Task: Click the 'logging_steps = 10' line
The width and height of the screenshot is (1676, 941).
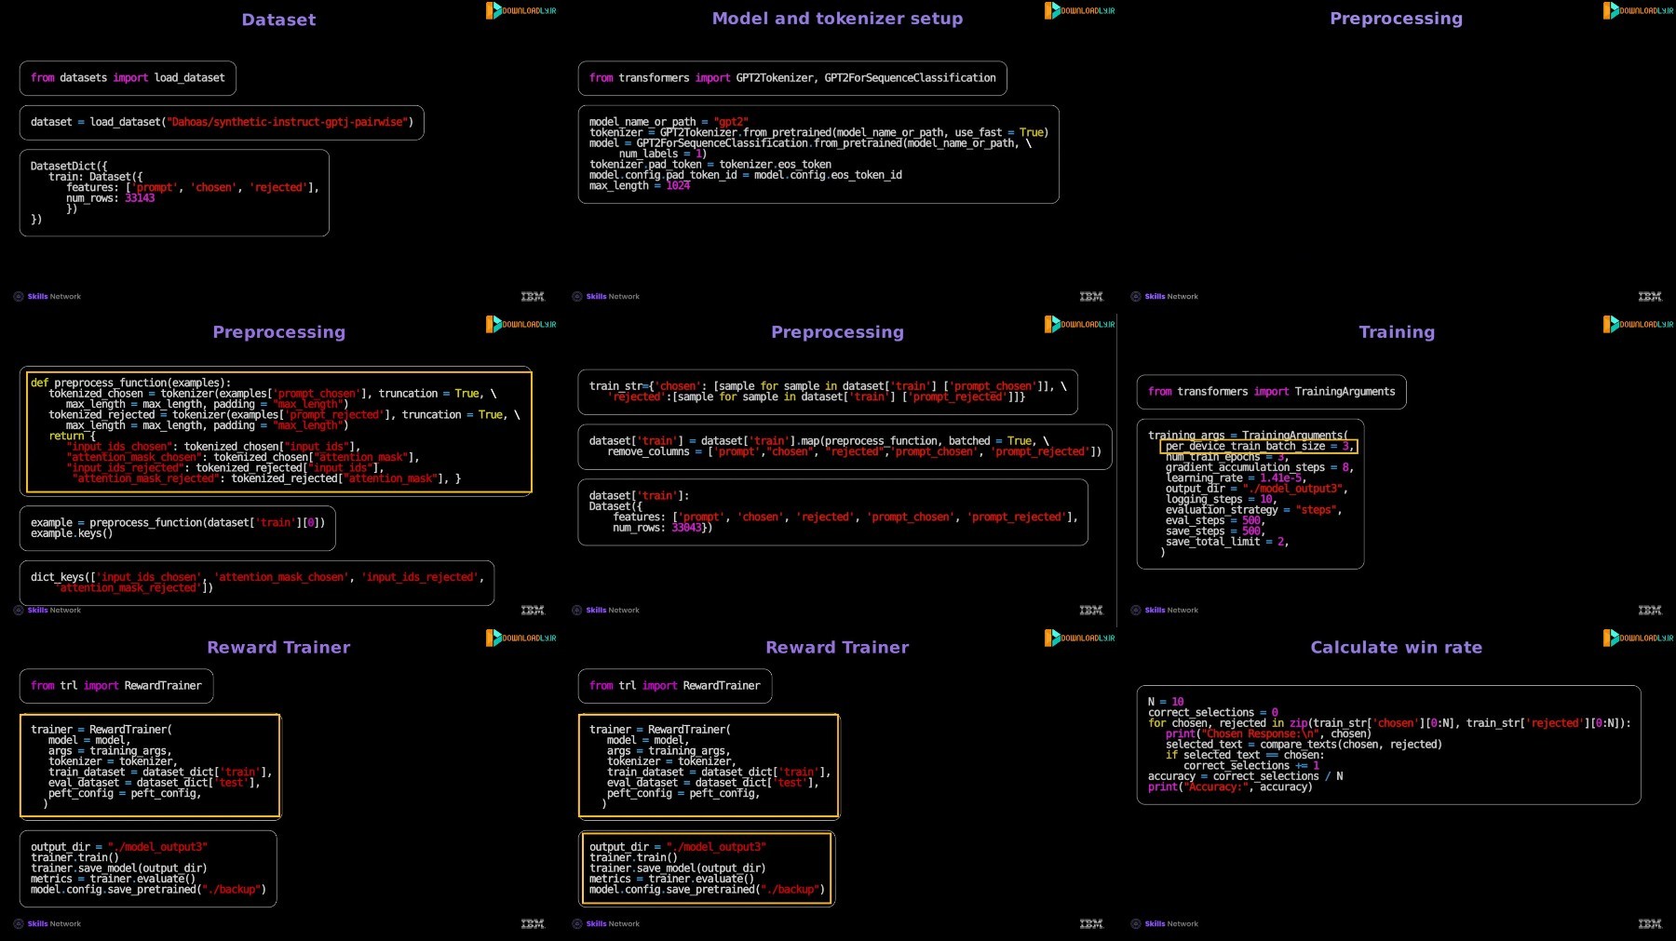Action: click(1221, 500)
